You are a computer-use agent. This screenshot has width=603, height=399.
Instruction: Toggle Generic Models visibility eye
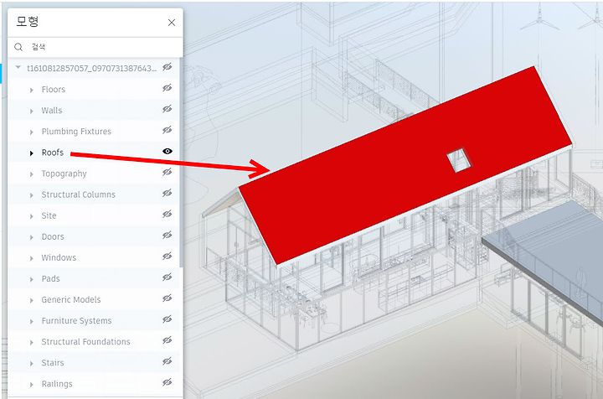[x=167, y=298]
